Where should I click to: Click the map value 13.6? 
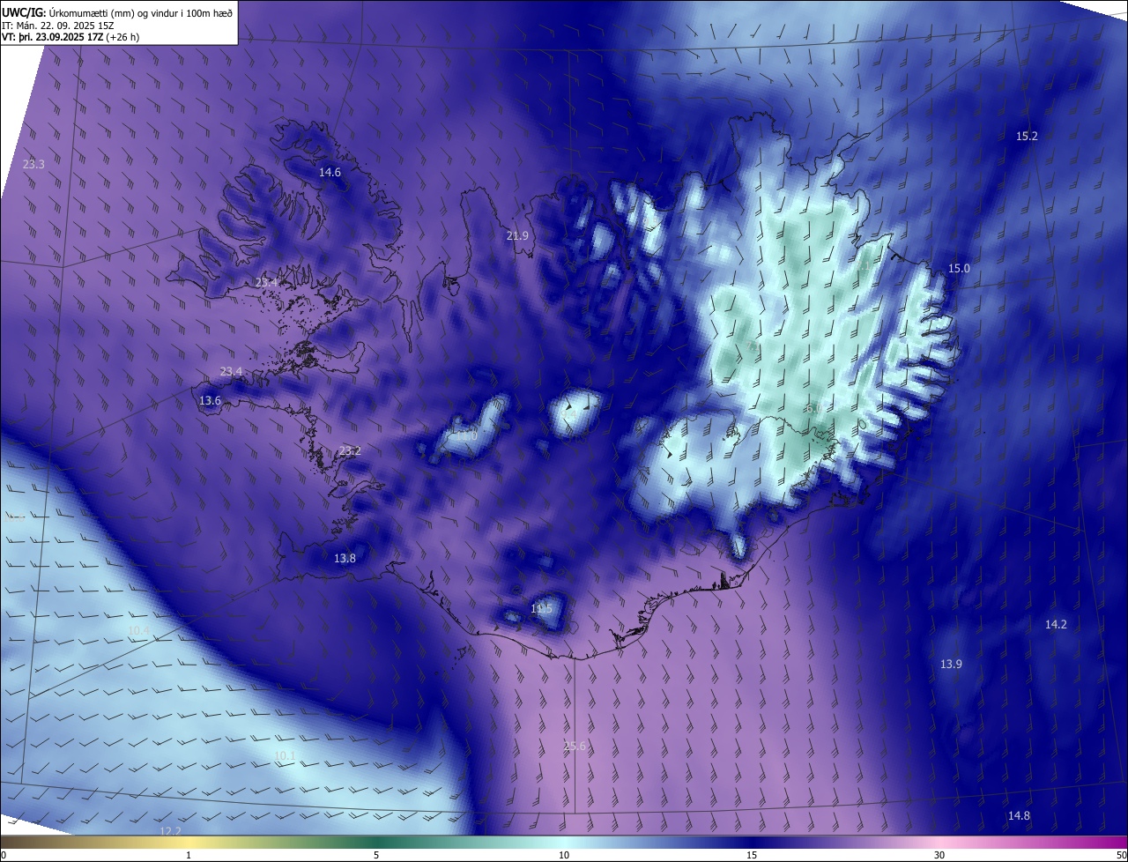[x=210, y=400]
